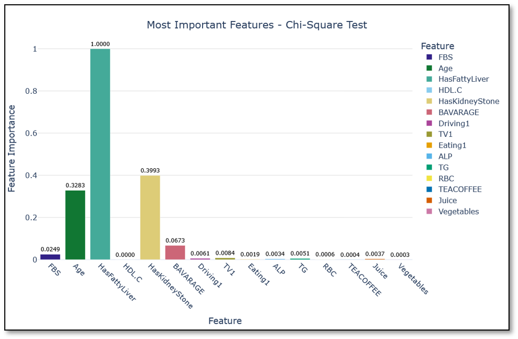
Task: Click the Age legend color swatch
Action: pyautogui.click(x=429, y=68)
